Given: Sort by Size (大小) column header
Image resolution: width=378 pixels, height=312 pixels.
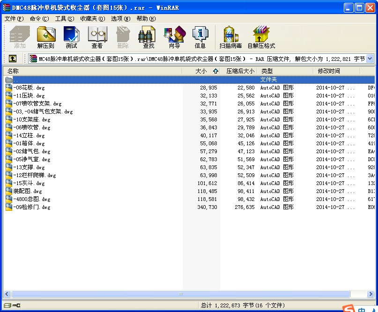Looking at the screenshot, I should pos(201,71).
